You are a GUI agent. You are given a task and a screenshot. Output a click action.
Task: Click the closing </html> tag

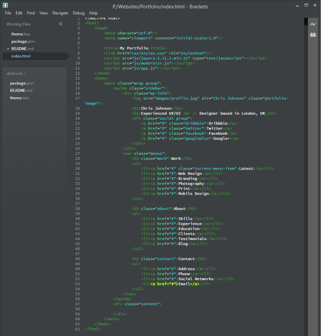pyautogui.click(x=93, y=329)
